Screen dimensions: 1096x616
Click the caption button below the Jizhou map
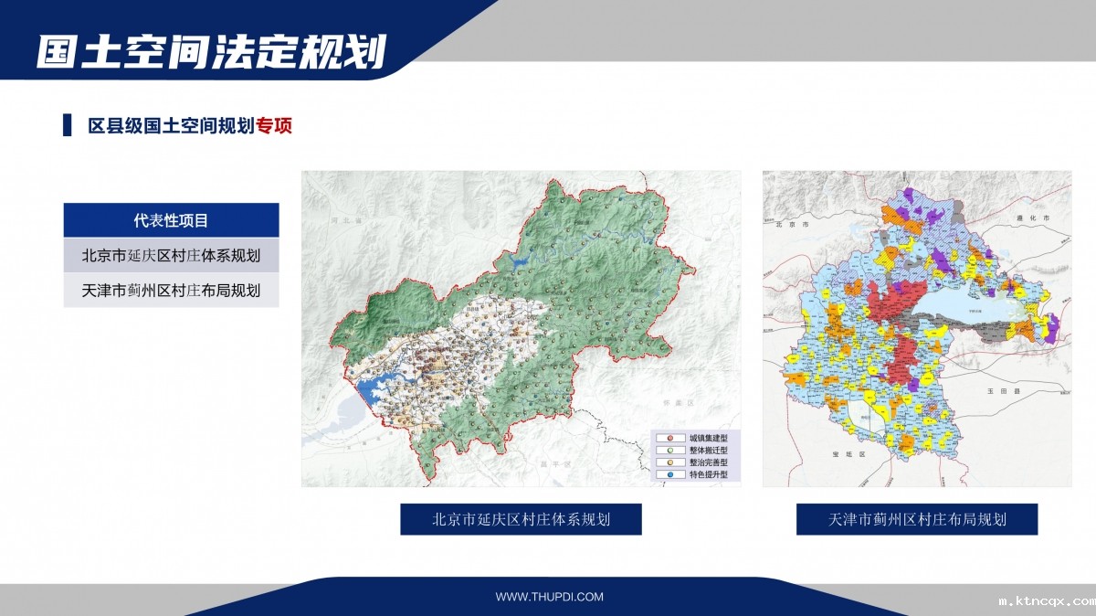click(x=917, y=519)
